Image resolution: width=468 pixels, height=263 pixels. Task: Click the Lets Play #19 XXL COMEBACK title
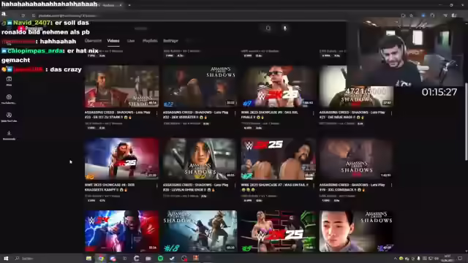(352, 187)
